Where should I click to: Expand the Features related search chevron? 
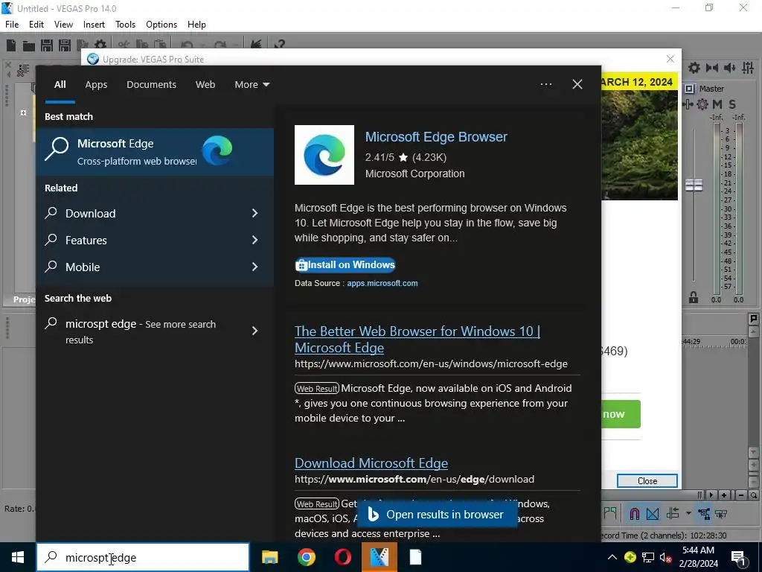pyautogui.click(x=254, y=240)
